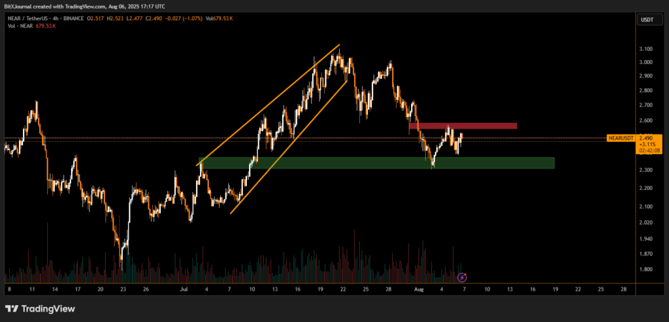Select the green support zone rectangle

click(376, 163)
